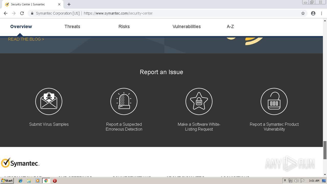This screenshot has height=184, width=327.
Task: Open a new tab with the plus button
Action: (x=69, y=4)
